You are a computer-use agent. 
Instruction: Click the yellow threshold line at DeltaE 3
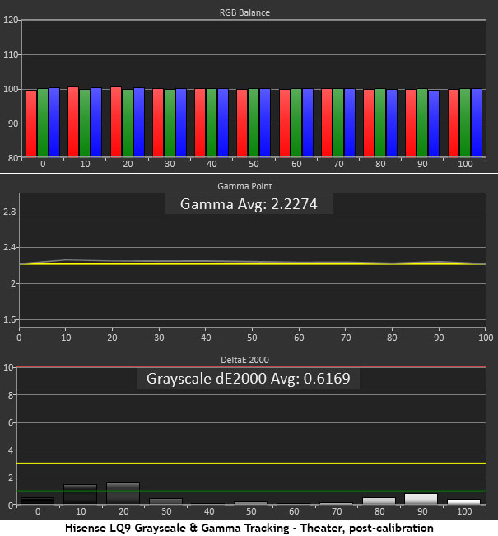click(x=251, y=464)
